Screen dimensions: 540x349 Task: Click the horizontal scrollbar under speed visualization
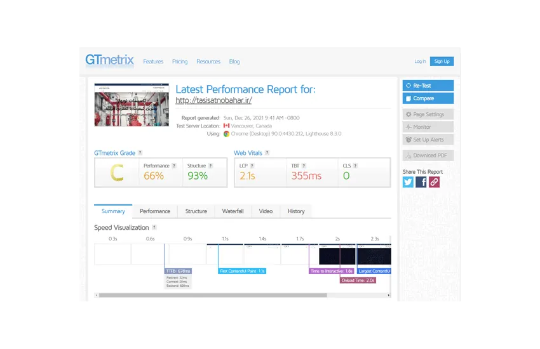[213, 295]
